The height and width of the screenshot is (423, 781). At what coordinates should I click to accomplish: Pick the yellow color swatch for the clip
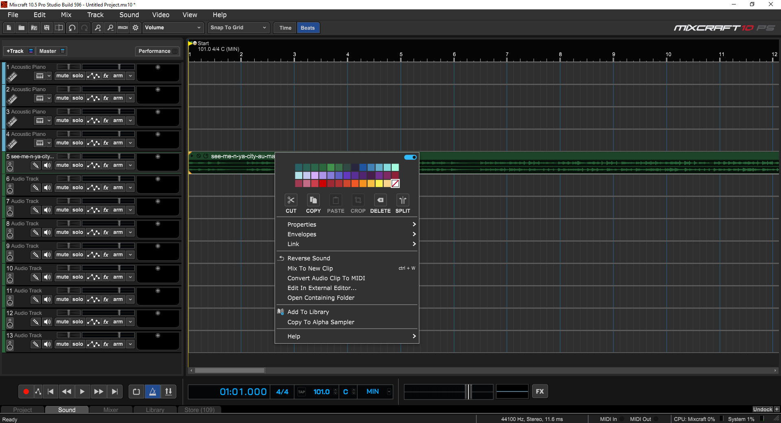pos(379,183)
